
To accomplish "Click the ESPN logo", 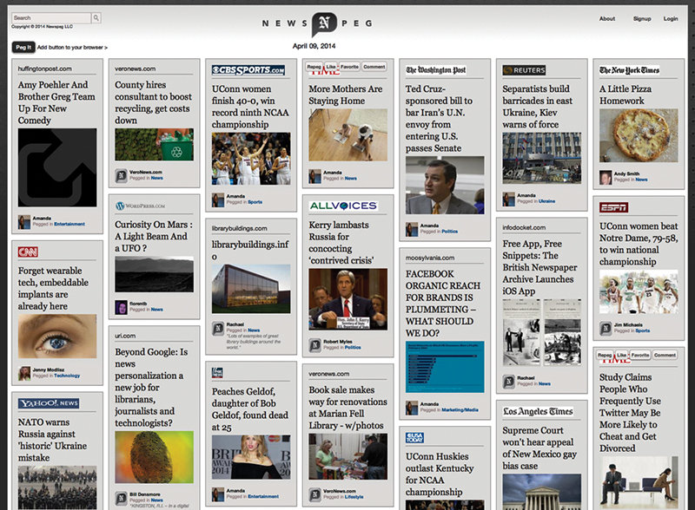I will pyautogui.click(x=614, y=207).
